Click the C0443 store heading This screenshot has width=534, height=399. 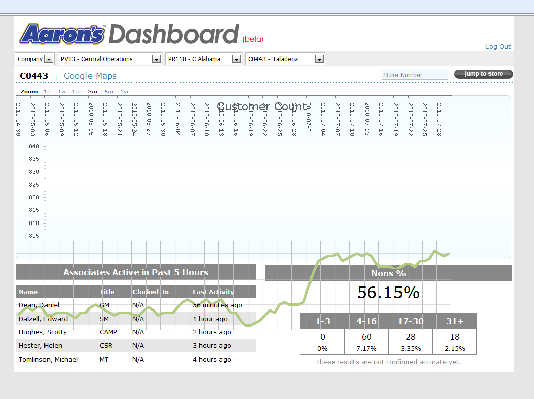[x=34, y=76]
